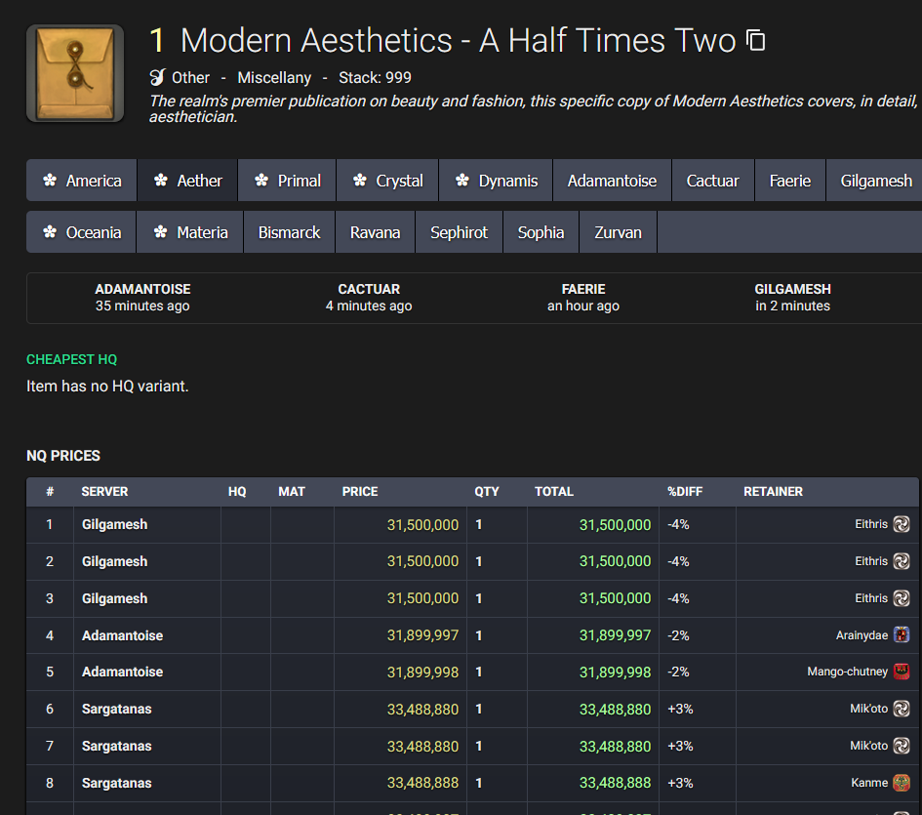Click the Crystal tab flower icon
Image resolution: width=922 pixels, height=815 pixels.
point(360,180)
